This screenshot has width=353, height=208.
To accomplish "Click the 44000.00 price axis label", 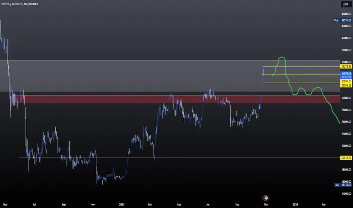I will click(346, 14).
